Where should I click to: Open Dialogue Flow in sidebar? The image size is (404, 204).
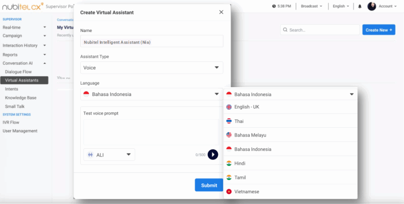click(18, 72)
